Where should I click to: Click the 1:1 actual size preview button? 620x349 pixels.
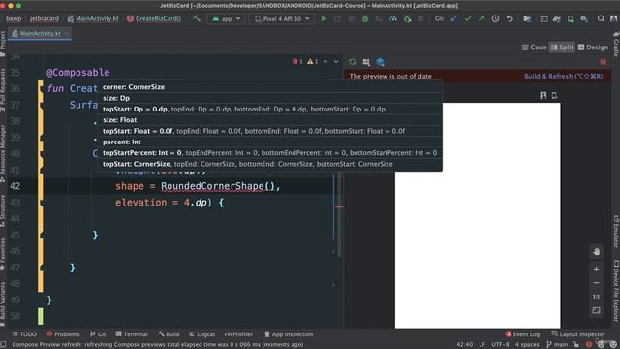(597, 297)
